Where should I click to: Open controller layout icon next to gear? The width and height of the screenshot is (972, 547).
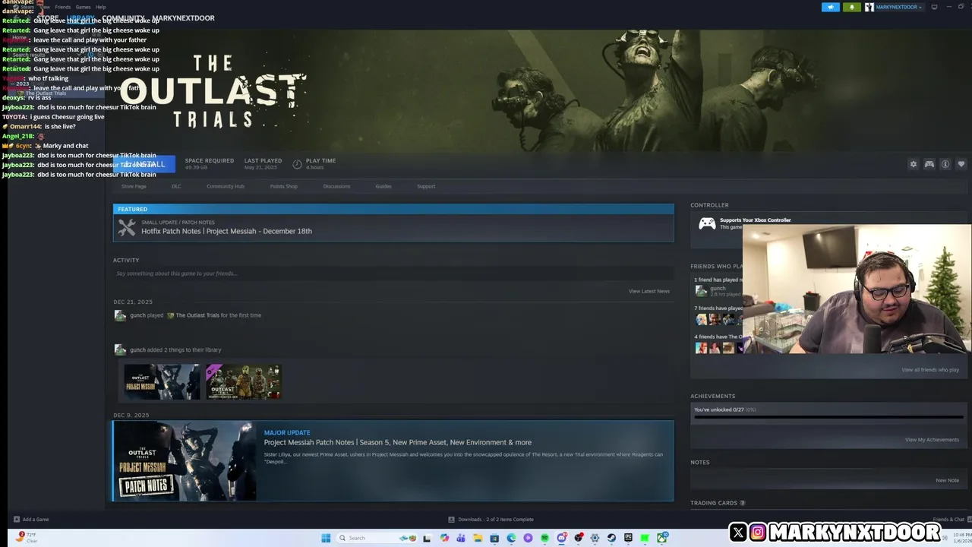pyautogui.click(x=929, y=164)
